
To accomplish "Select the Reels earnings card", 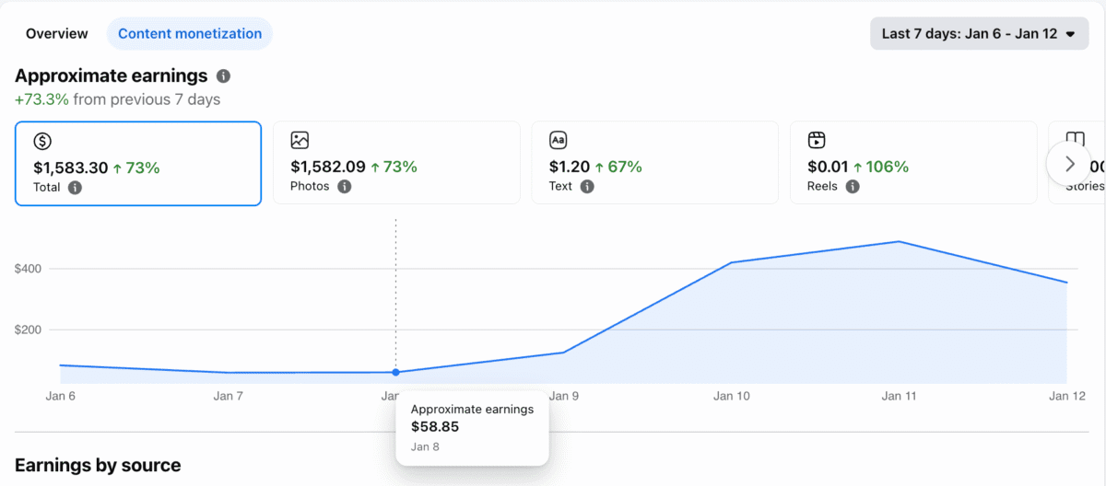I will [x=912, y=163].
